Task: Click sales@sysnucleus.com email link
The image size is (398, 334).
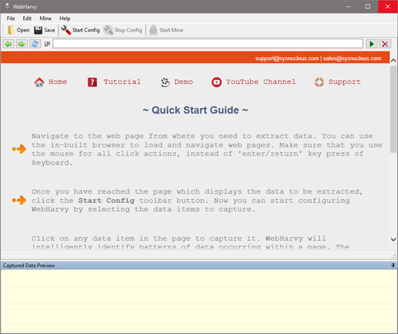Action: click(x=352, y=58)
